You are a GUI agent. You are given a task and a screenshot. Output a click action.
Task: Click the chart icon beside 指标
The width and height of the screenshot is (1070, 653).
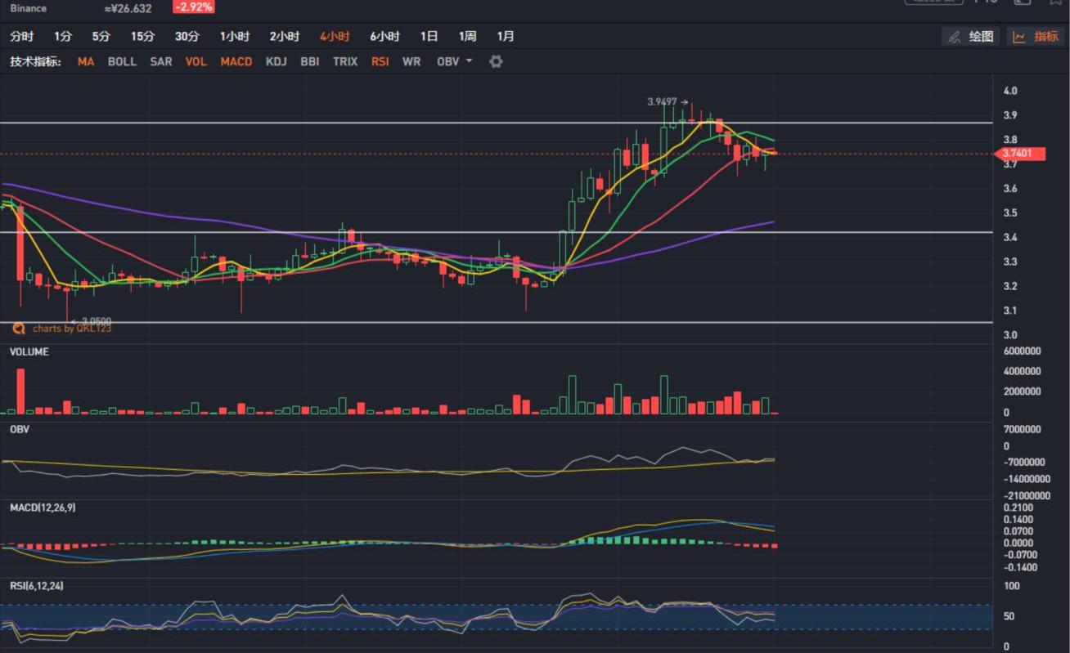[1019, 37]
